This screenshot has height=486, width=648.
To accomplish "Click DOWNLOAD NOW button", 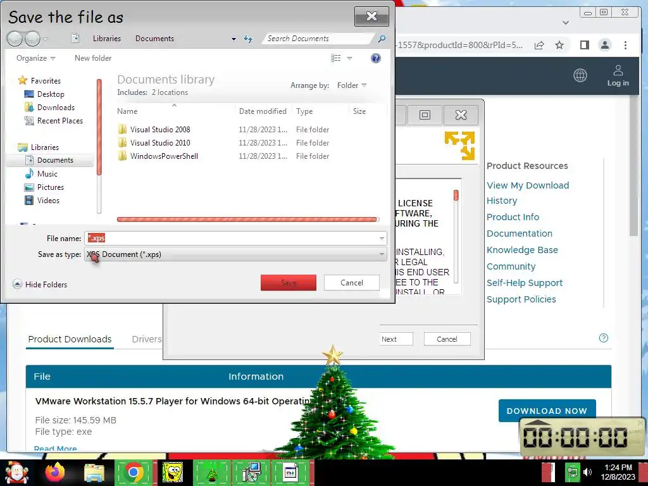I will point(547,411).
